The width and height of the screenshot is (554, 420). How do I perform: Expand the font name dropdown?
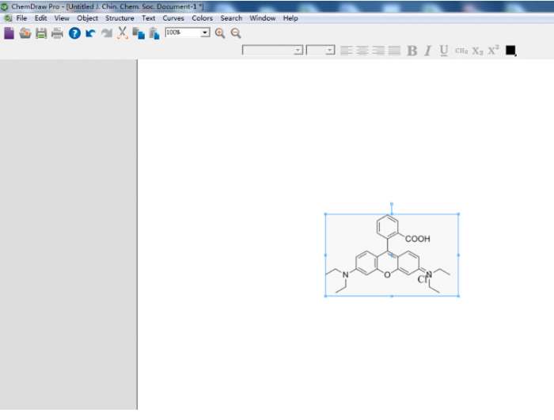(298, 50)
